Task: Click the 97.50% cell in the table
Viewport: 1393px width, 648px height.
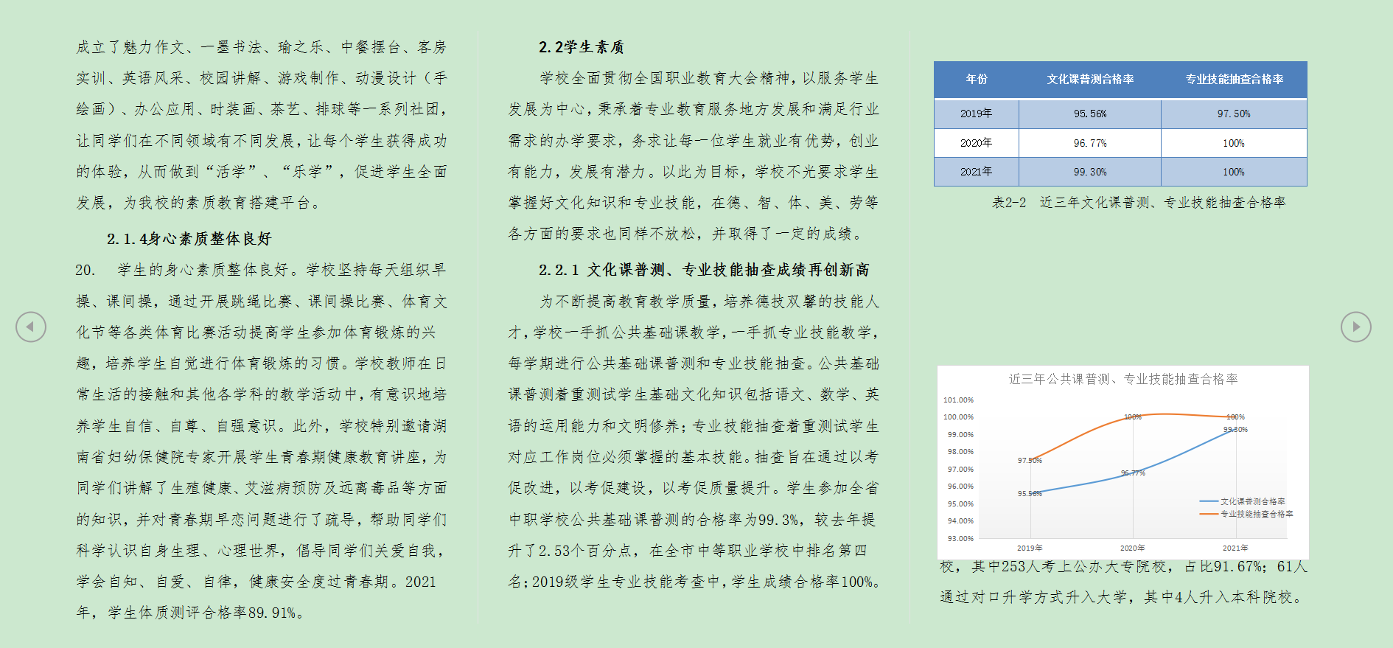Action: (1233, 114)
